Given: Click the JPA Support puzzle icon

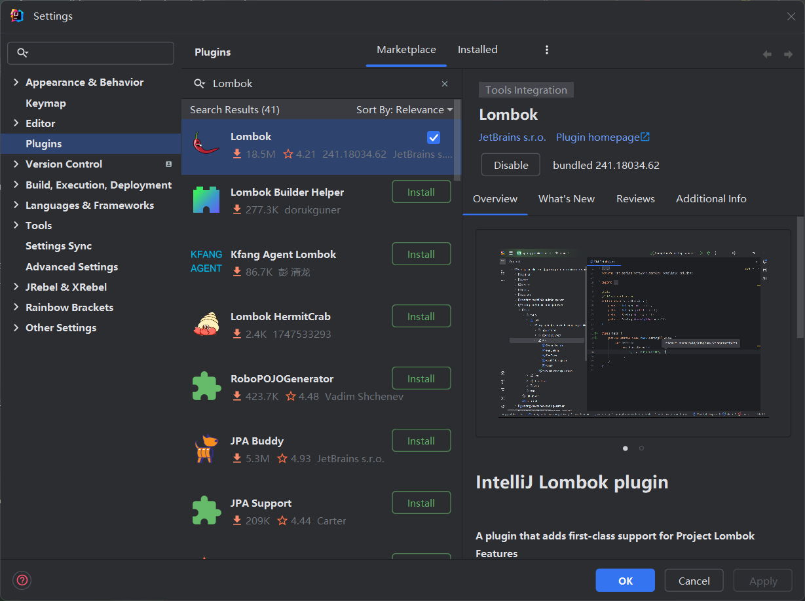Looking at the screenshot, I should coord(206,511).
